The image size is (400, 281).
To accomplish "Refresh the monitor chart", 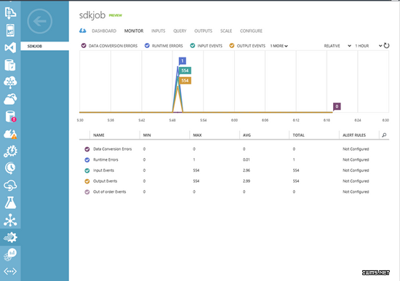I will pos(386,46).
